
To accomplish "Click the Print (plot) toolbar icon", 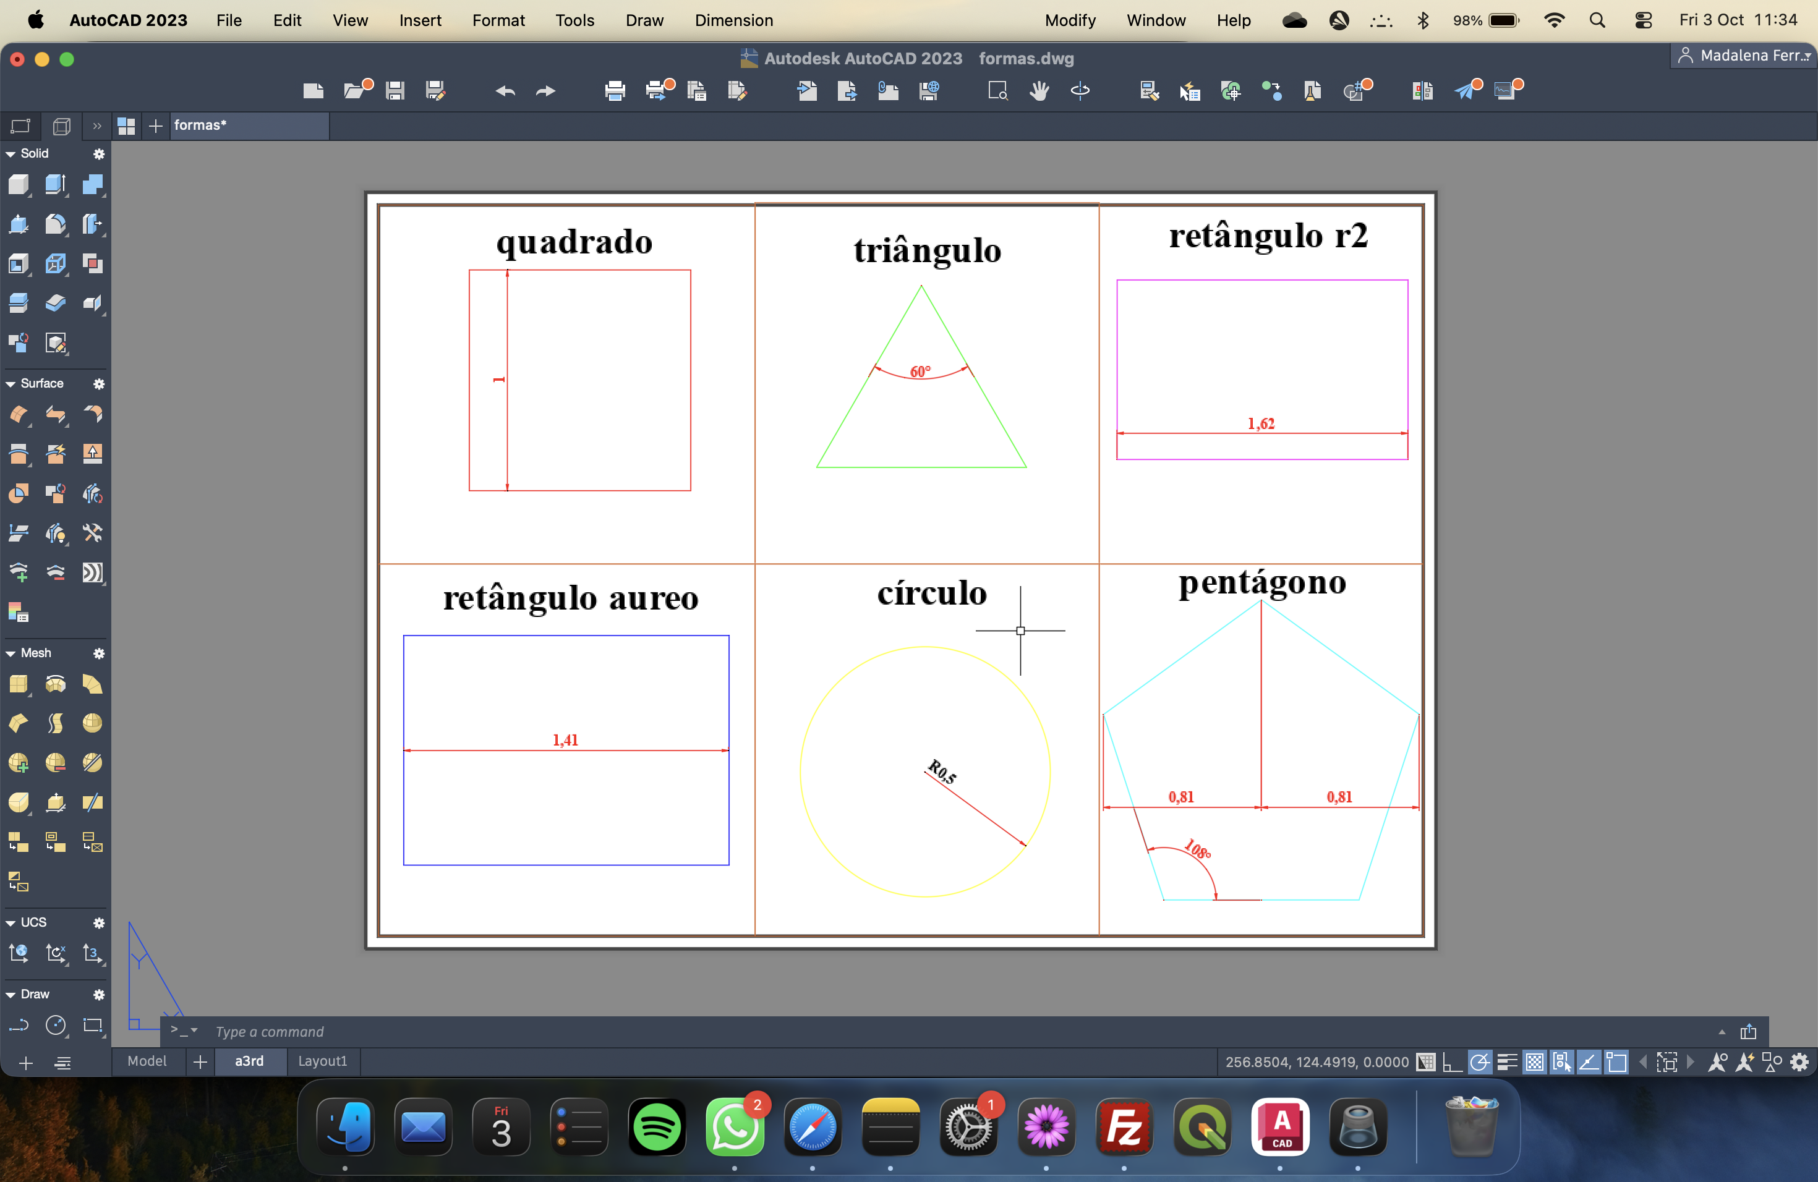I will 615,91.
